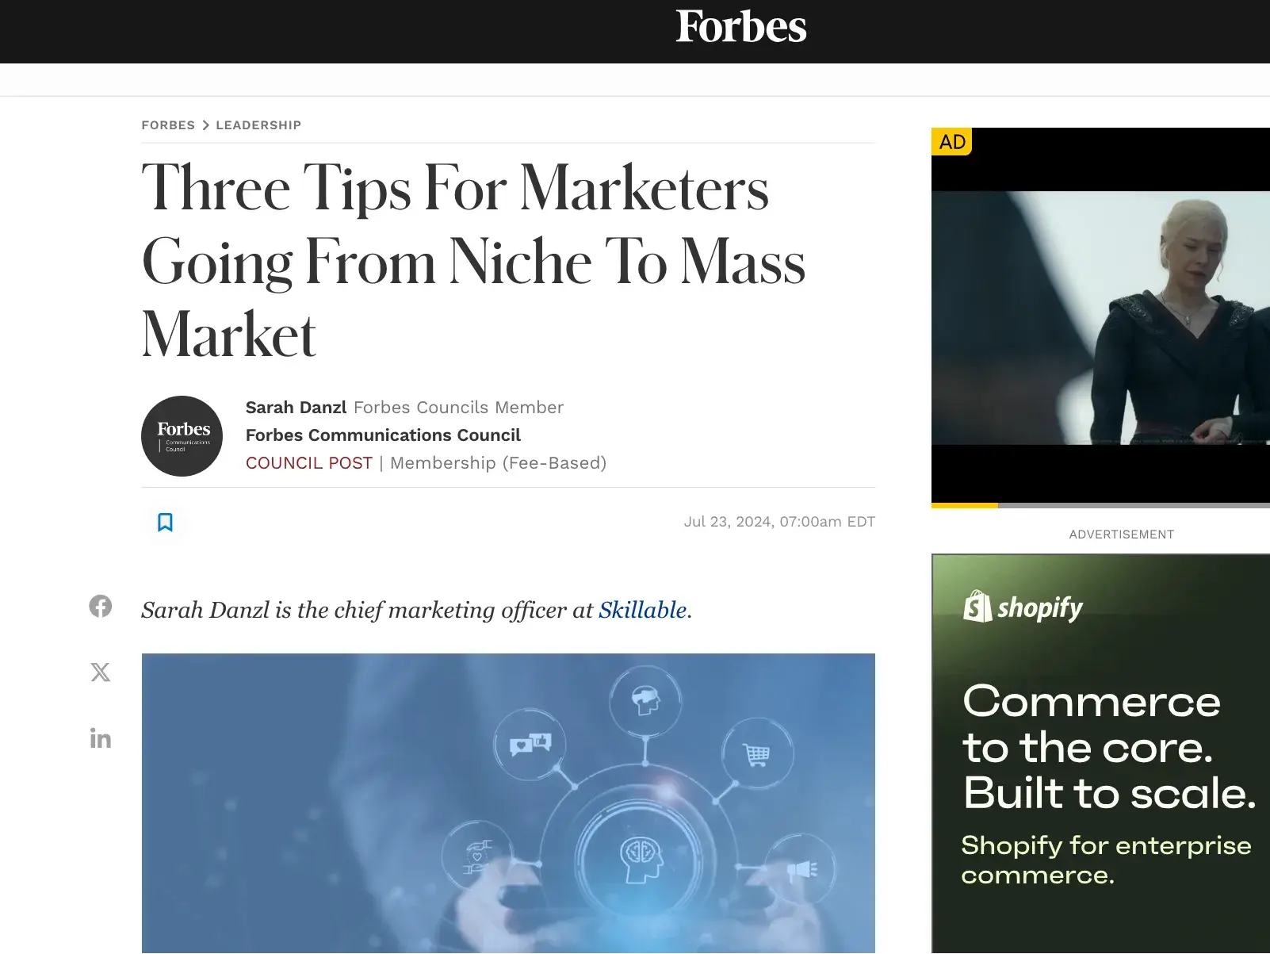Open the Forbes Communications Council link
This screenshot has height=954, width=1270.
(x=383, y=435)
